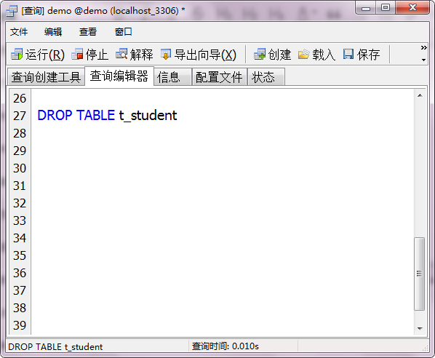Click the TABLE keyword in the editor
This screenshot has width=435, height=358.
96,115
